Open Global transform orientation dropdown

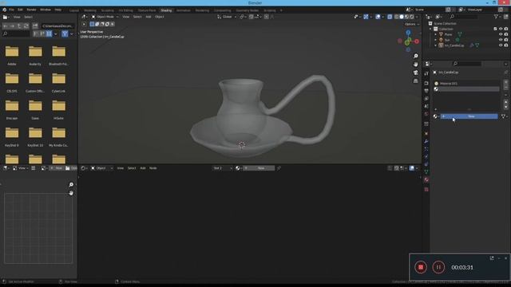227,17
